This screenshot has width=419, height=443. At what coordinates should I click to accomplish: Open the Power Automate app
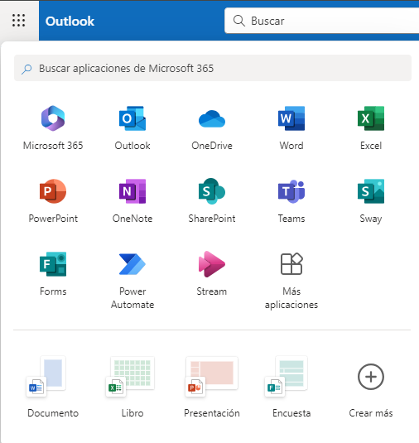[x=132, y=280]
